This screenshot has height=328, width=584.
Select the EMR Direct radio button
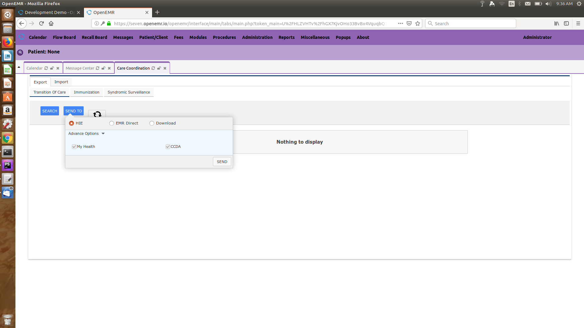coord(111,123)
